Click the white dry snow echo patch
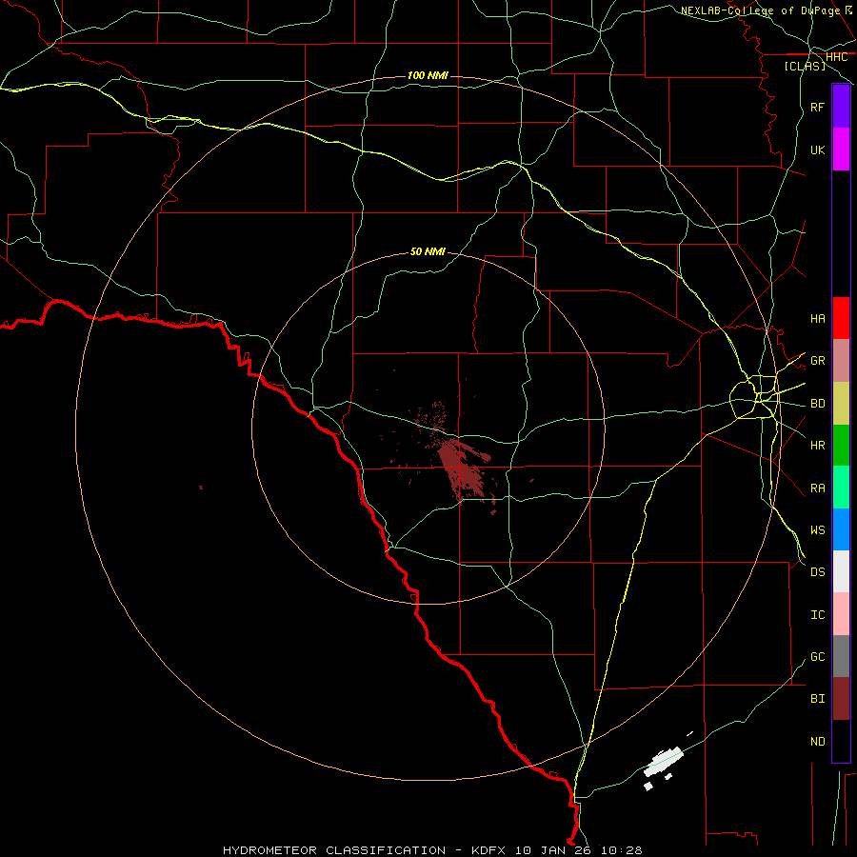Viewport: 857px width, 857px height. point(663,761)
